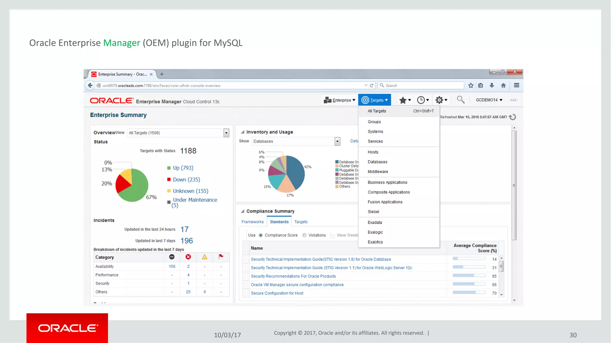
Task: Open the Setup gear menu
Action: (x=441, y=100)
